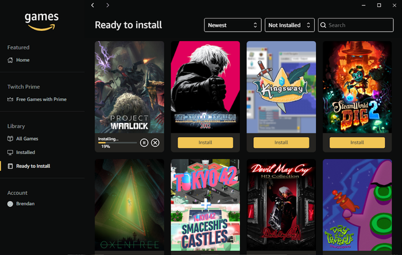Click the Account section label
Image resolution: width=402 pixels, height=255 pixels.
[x=17, y=193]
